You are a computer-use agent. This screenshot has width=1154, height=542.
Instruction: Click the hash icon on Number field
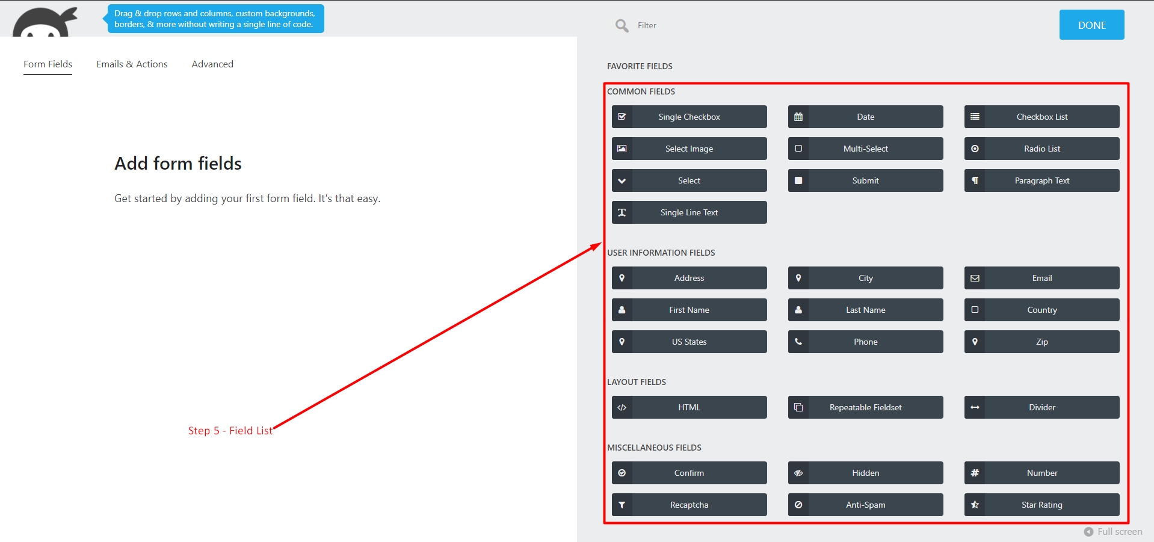[975, 473]
